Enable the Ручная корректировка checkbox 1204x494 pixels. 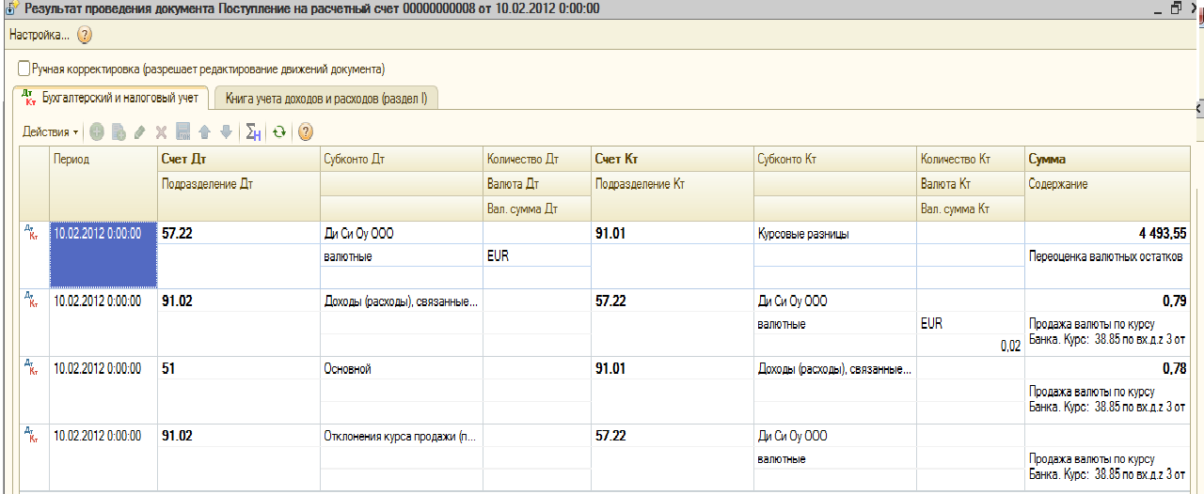coord(24,69)
